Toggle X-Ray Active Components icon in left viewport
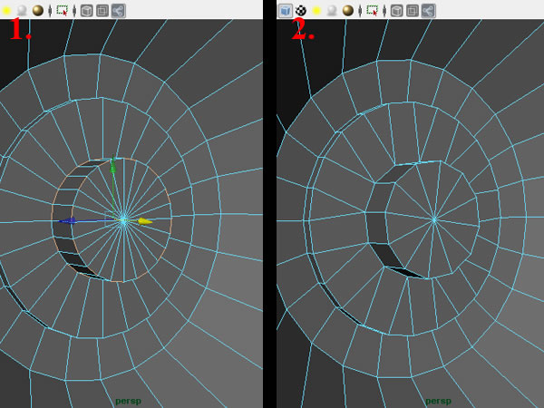 [102, 10]
